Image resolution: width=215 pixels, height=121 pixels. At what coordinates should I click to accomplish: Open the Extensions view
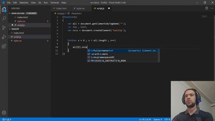pos(4,46)
